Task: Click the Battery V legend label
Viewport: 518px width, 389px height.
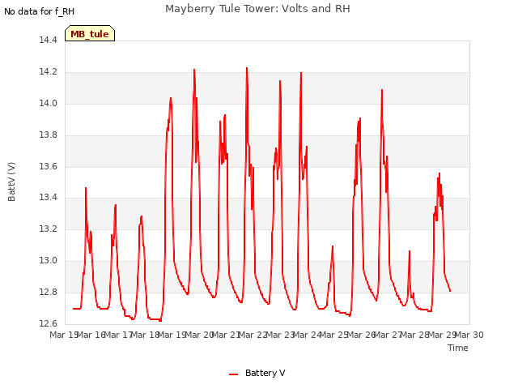Action: [265, 373]
